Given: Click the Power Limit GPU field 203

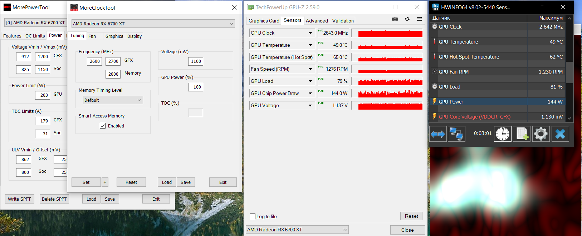Looking at the screenshot, I should (x=43, y=95).
